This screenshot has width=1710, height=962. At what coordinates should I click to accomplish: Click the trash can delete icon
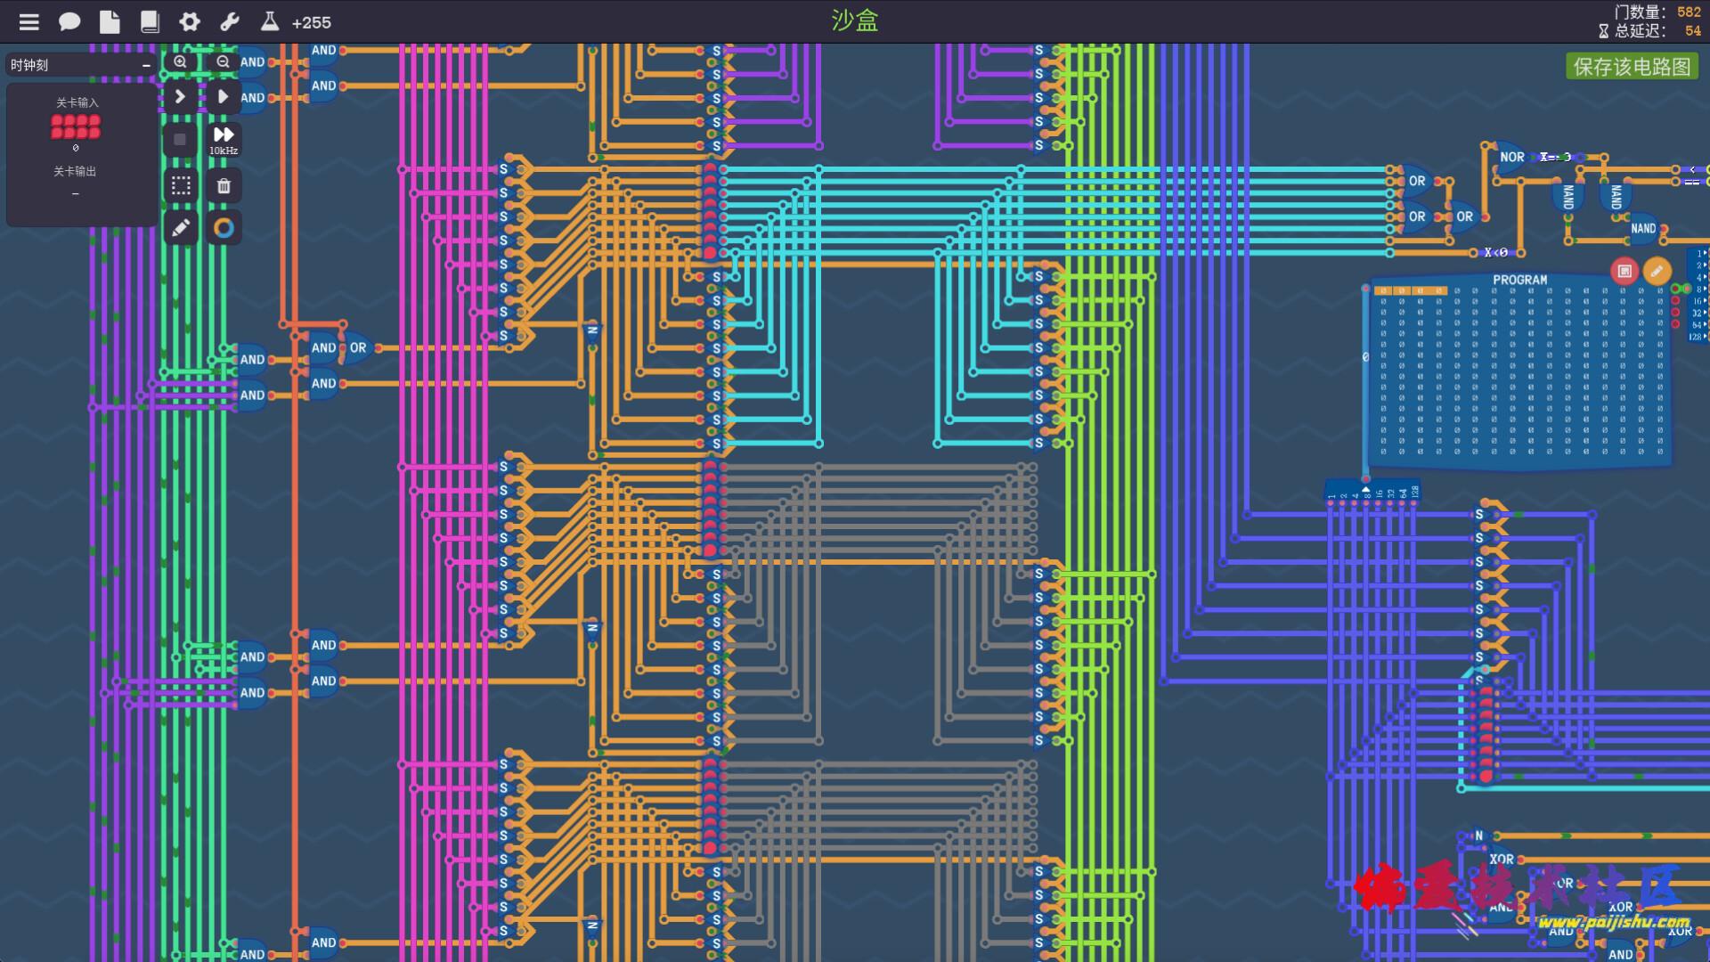coord(224,185)
